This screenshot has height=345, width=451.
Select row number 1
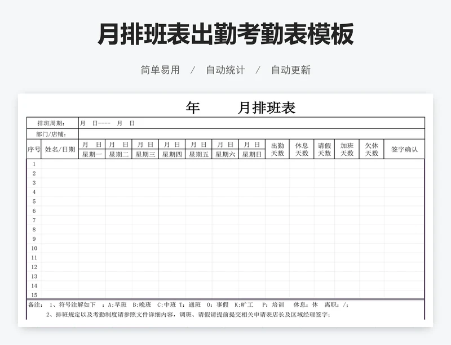(x=34, y=164)
